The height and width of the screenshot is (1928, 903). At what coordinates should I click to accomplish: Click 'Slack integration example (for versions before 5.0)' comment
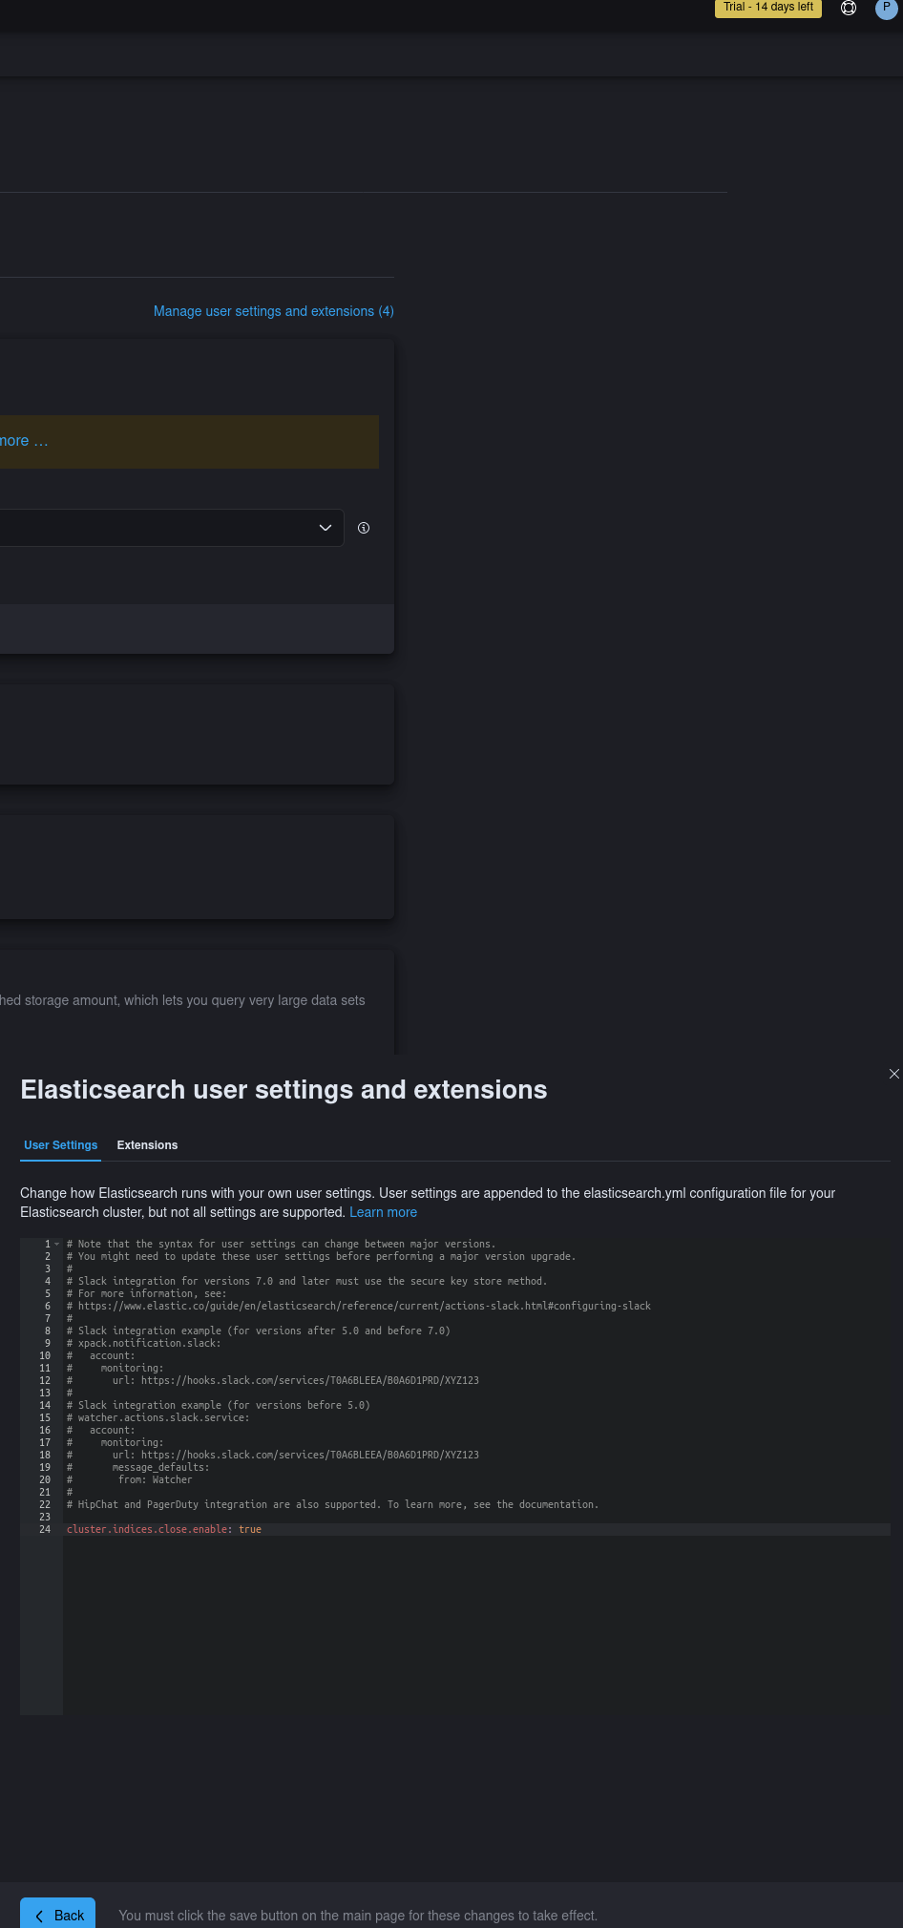click(219, 1406)
